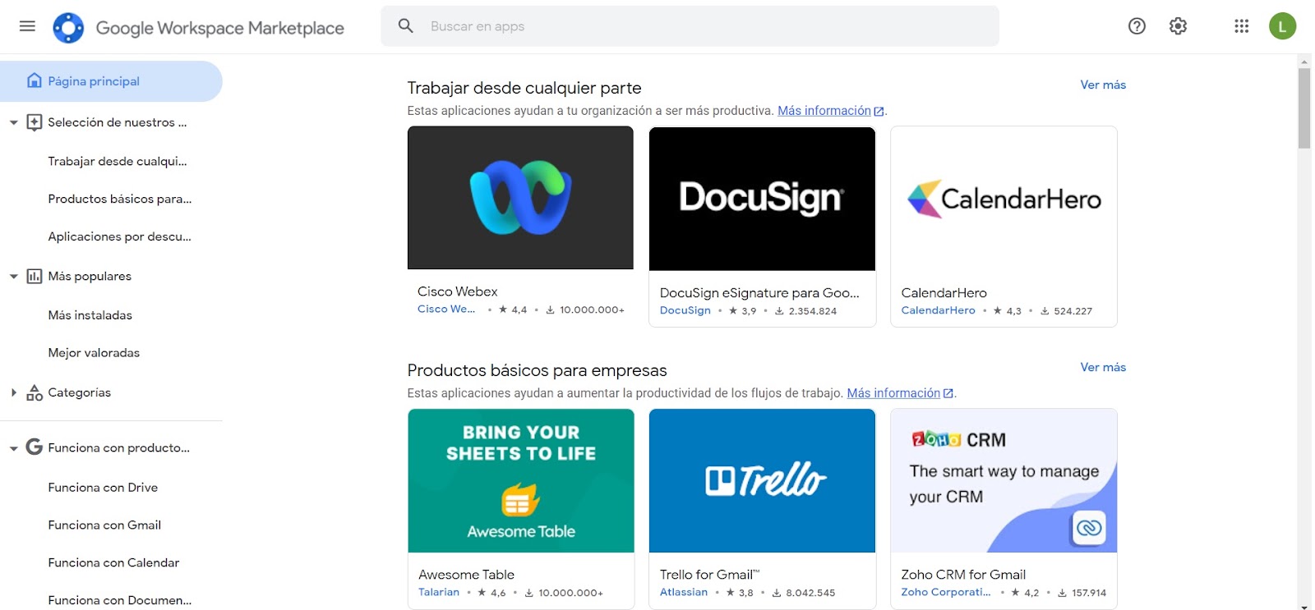Click the Google G icon in sidebar
1315x610 pixels.
coord(35,447)
